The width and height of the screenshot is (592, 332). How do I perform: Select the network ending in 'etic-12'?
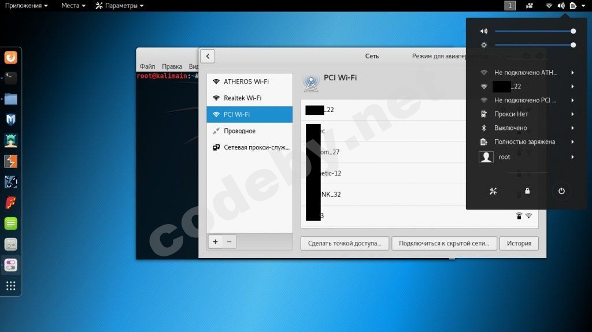pos(384,173)
